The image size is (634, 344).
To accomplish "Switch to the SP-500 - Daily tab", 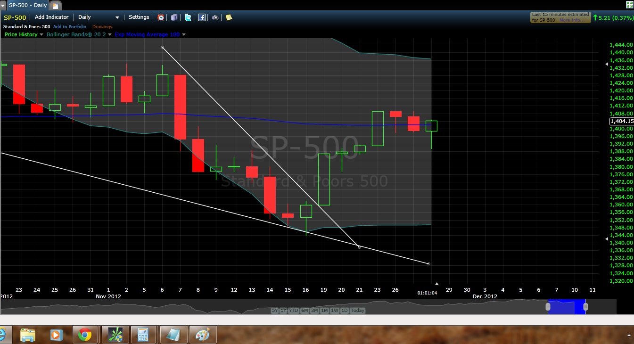I will click(x=28, y=5).
